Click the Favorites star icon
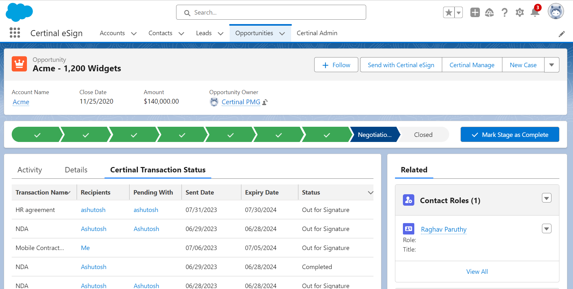This screenshot has width=573, height=289. coord(449,12)
